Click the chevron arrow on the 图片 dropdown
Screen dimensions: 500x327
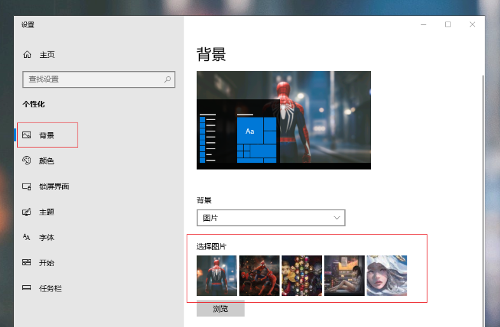[x=337, y=218]
